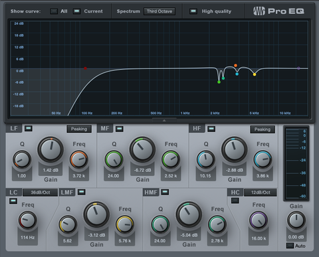Click the LC Freq knob
This screenshot has height=257, width=319.
coord(27,220)
